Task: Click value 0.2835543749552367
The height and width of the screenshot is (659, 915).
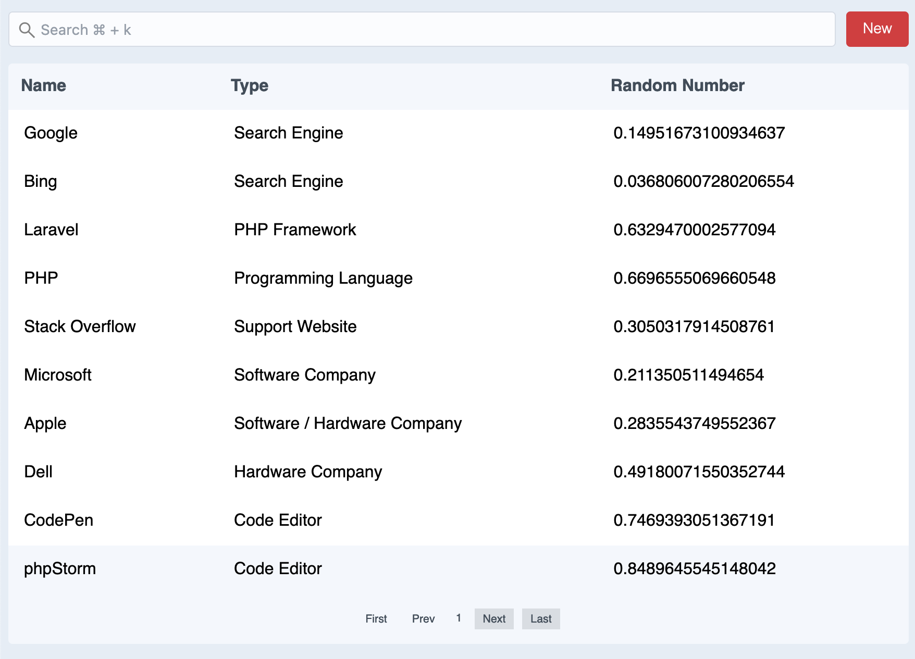Action: (695, 423)
